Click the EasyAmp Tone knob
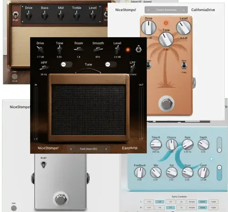 pos(59,50)
